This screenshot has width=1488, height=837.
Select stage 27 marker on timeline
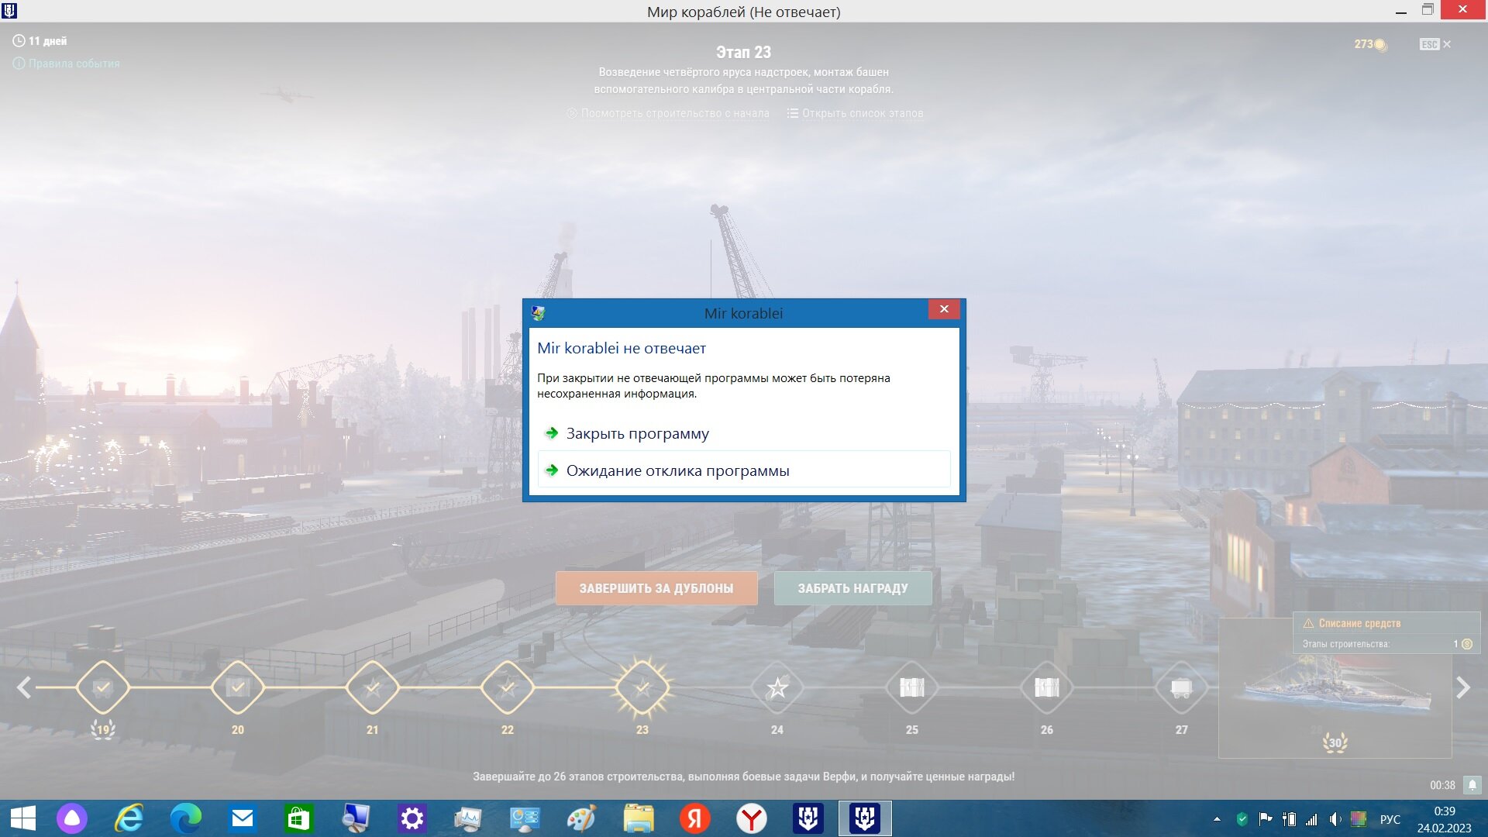[1181, 687]
